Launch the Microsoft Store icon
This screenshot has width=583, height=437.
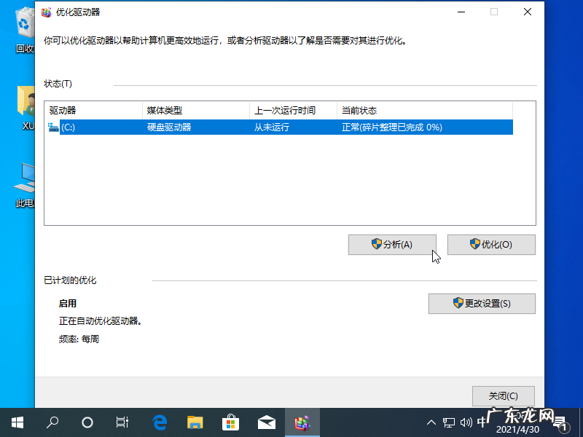pyautogui.click(x=230, y=422)
